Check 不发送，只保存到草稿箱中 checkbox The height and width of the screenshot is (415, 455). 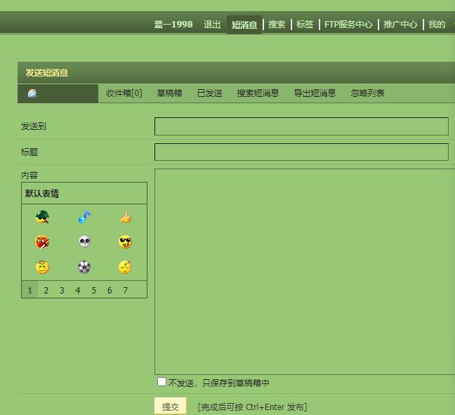161,381
